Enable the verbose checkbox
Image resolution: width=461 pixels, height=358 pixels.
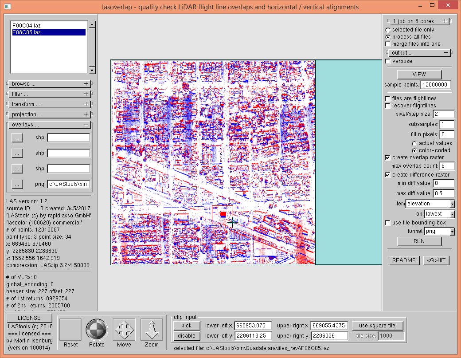(388, 61)
